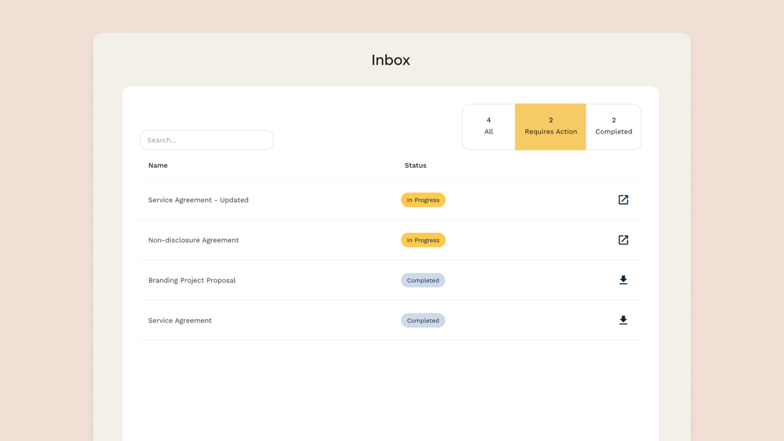
Task: Click the Completed status for Branding Project Proposal
Action: pyautogui.click(x=423, y=280)
